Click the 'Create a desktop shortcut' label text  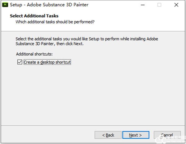[47, 62]
